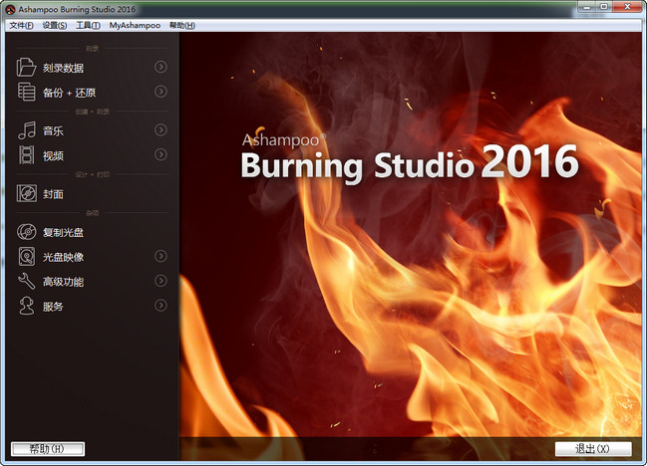Select the disc image icon
Image resolution: width=647 pixels, height=466 pixels.
[x=26, y=257]
